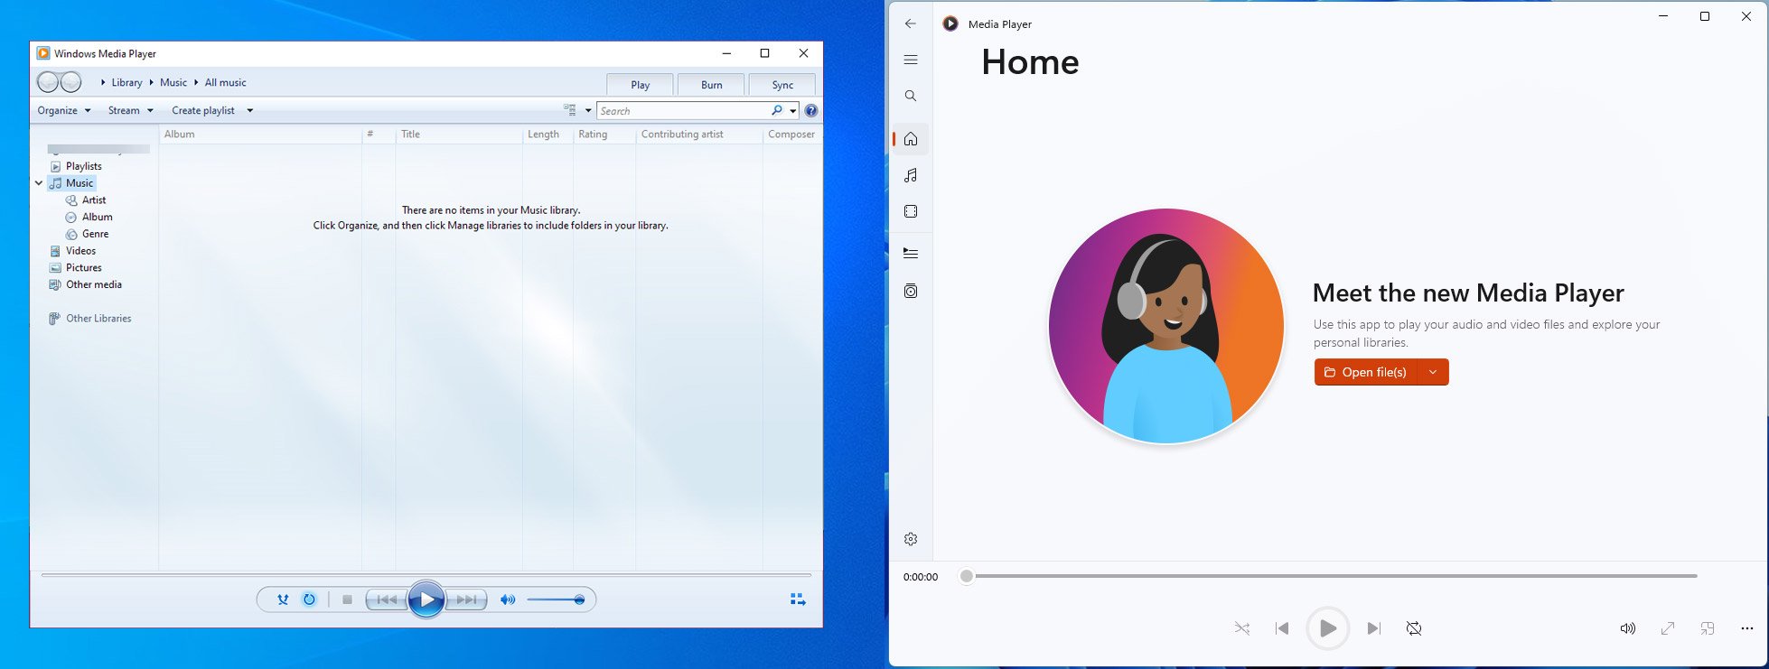Screen dimensions: 1769x669
Task: Select Library in the breadcrumb
Action: [x=126, y=82]
